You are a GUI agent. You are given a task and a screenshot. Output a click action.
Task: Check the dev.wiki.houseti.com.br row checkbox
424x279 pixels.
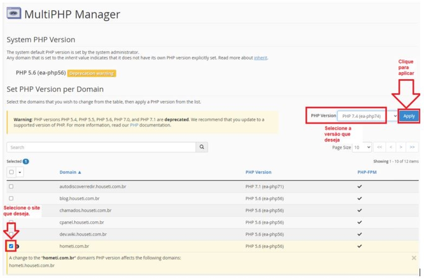(11, 234)
